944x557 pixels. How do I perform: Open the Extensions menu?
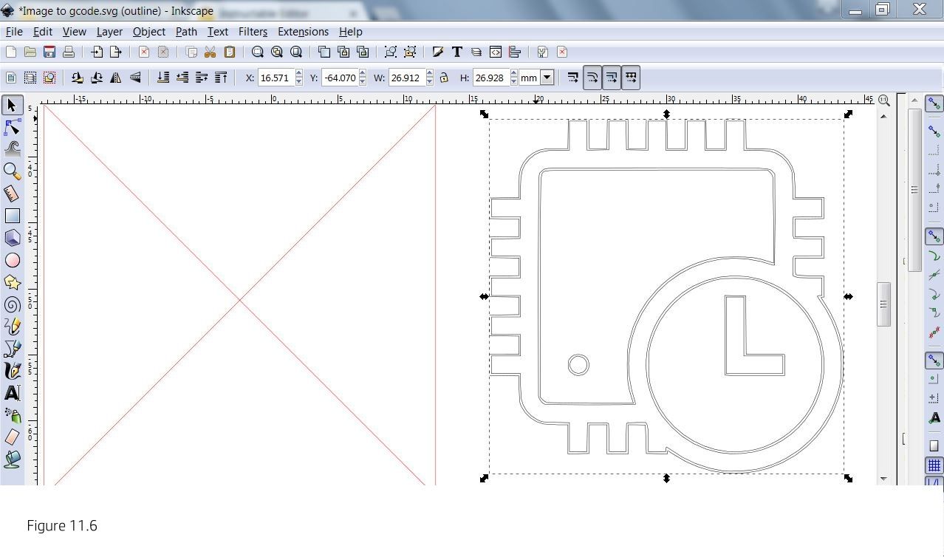(x=302, y=32)
